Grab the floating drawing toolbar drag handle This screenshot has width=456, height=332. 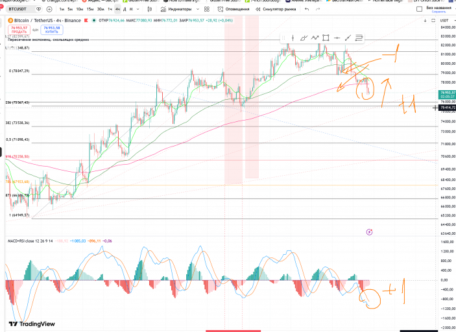283,38
